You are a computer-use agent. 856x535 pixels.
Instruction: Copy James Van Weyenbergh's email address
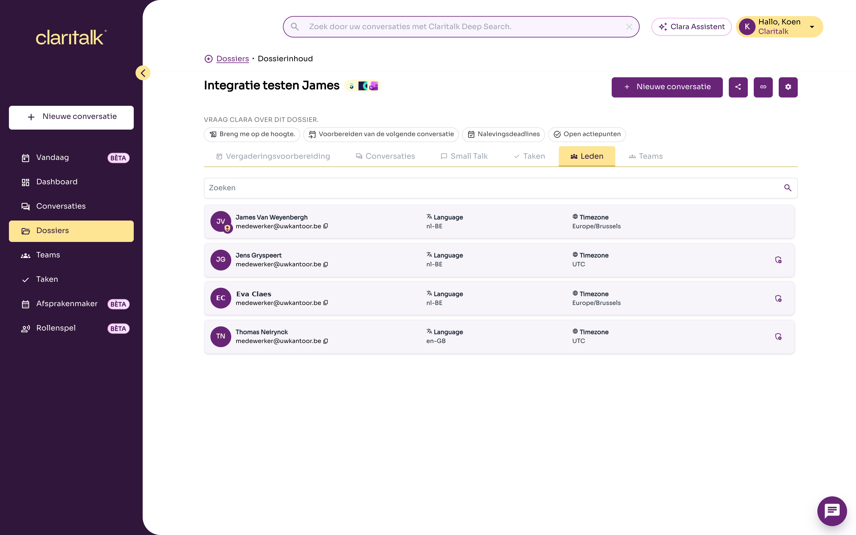coord(326,226)
